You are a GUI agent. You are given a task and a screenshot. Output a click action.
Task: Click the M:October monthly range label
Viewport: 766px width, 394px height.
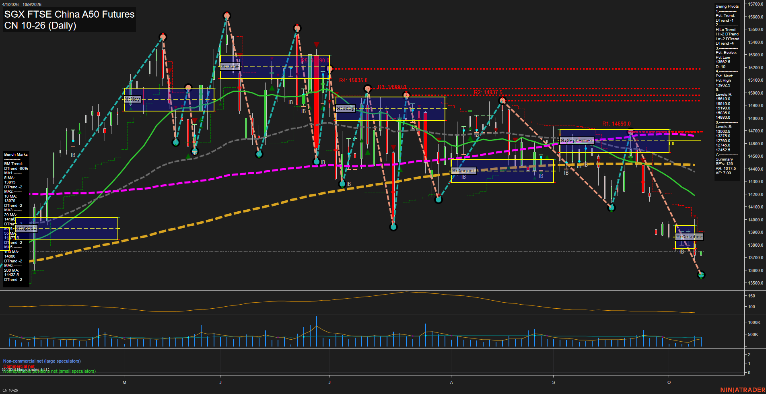(689, 237)
